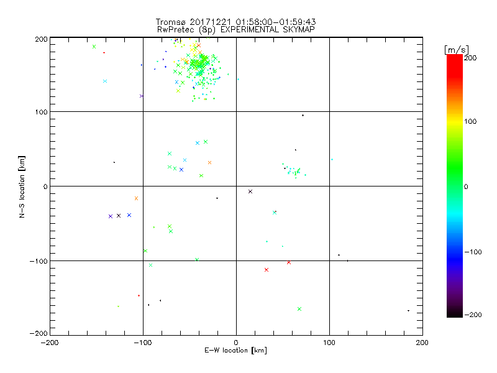Click the colorbar -100 m/s tick label
497x373 pixels.
pos(473,252)
